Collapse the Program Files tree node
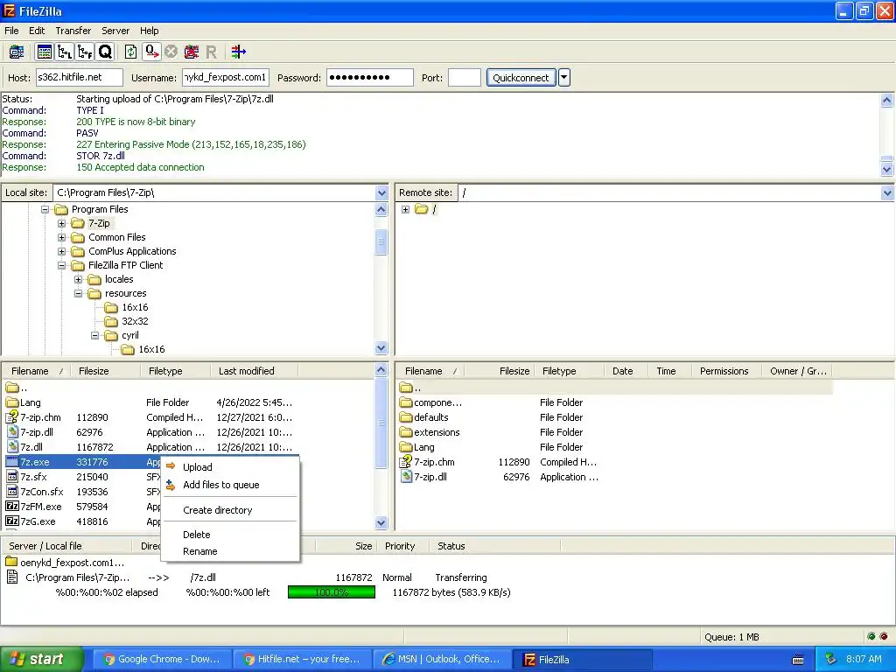 [x=45, y=209]
